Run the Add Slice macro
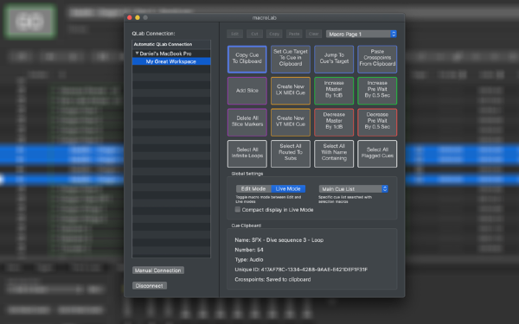519x324 pixels. [x=247, y=91]
